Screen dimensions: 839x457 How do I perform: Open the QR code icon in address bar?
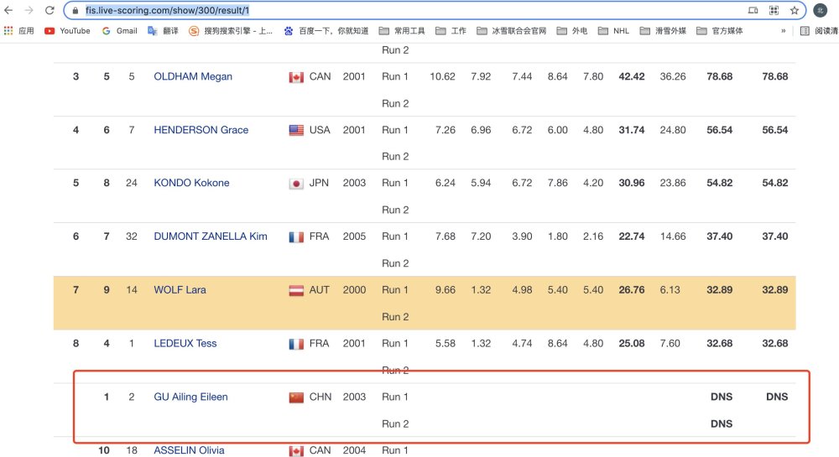(774, 10)
